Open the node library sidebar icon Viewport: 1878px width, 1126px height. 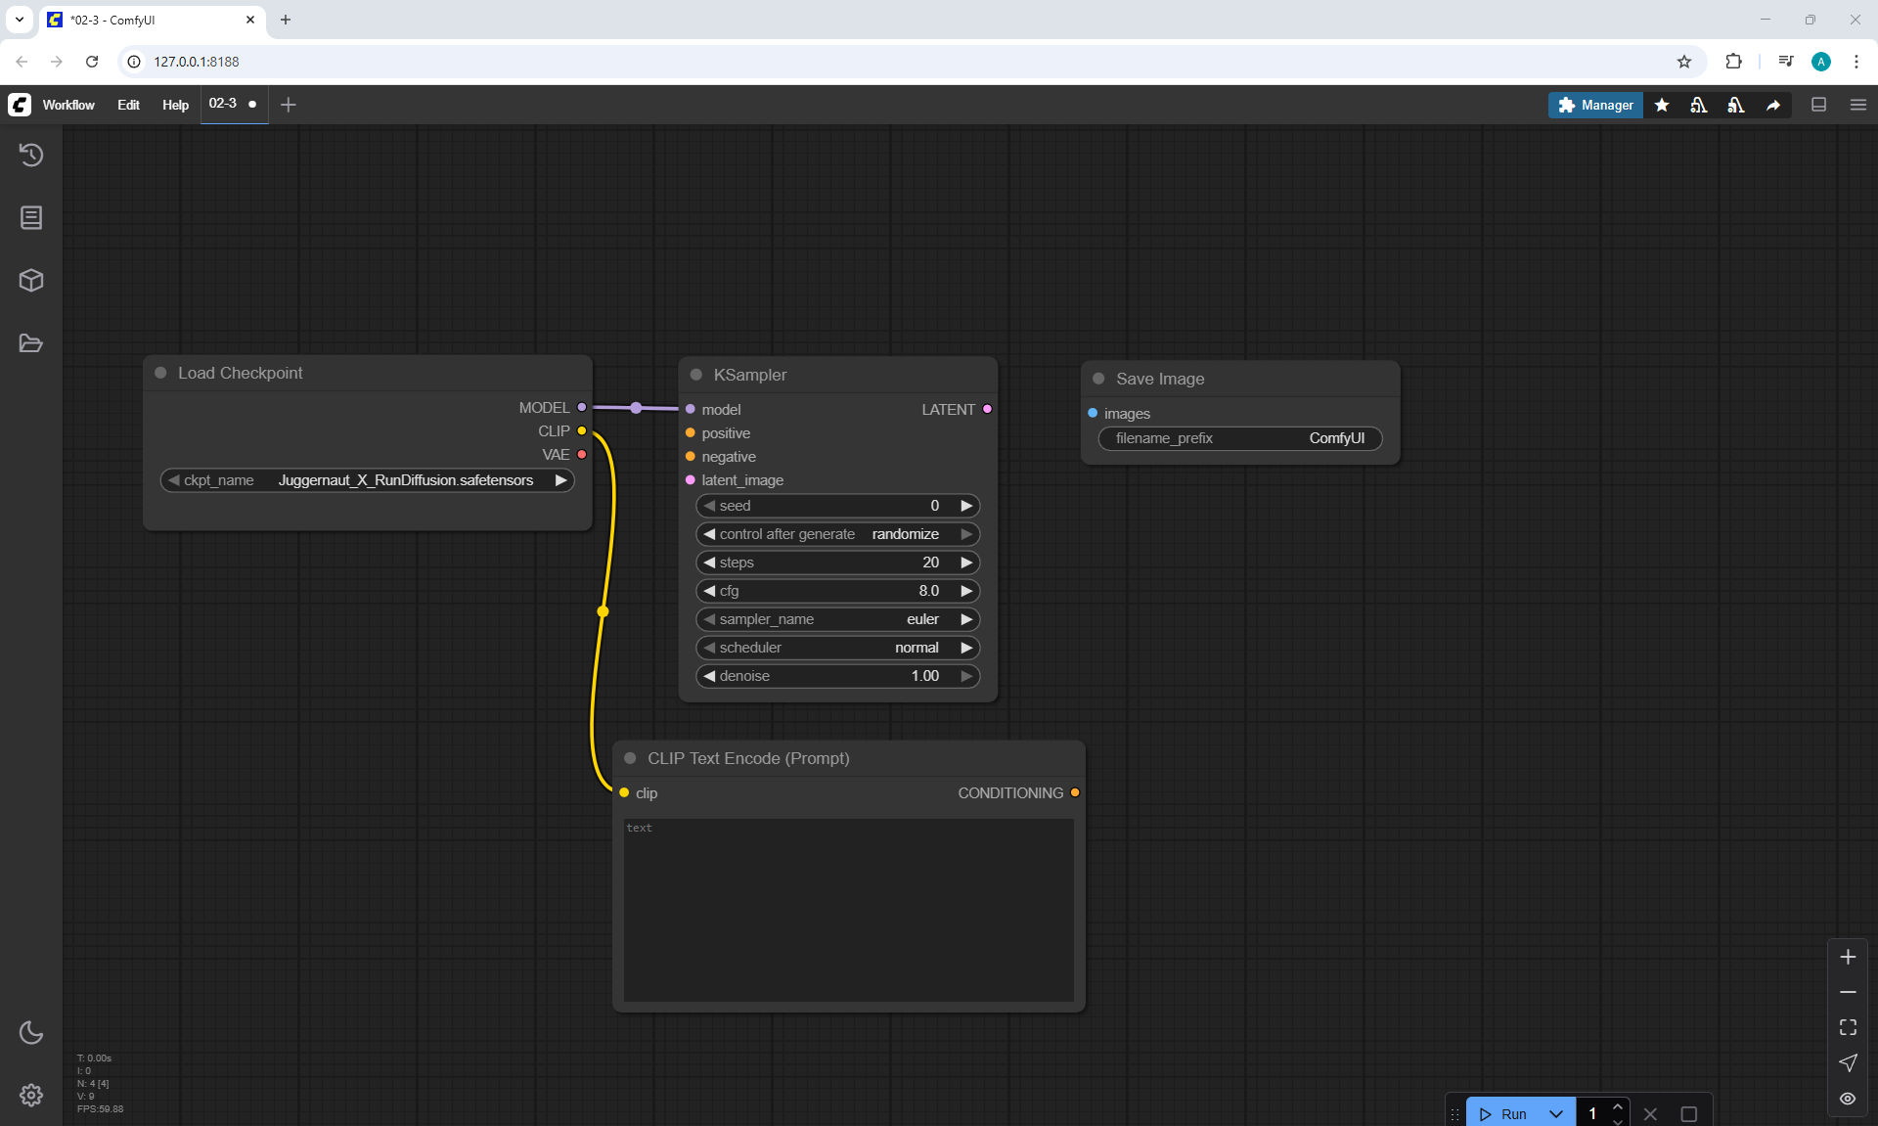tap(31, 217)
